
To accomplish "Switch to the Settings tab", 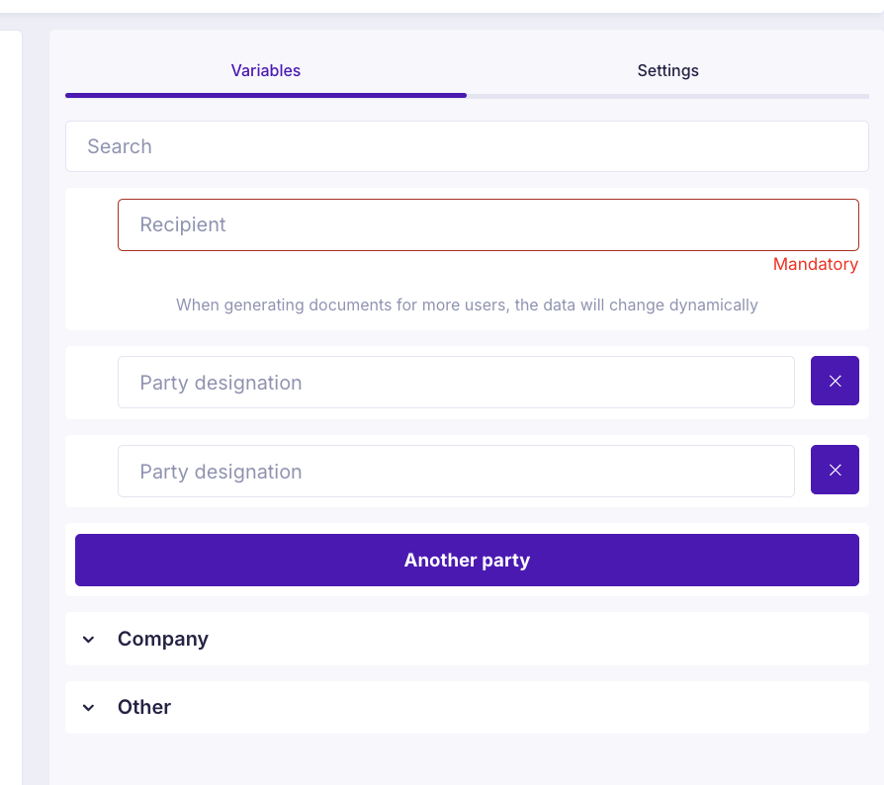I will coord(667,71).
